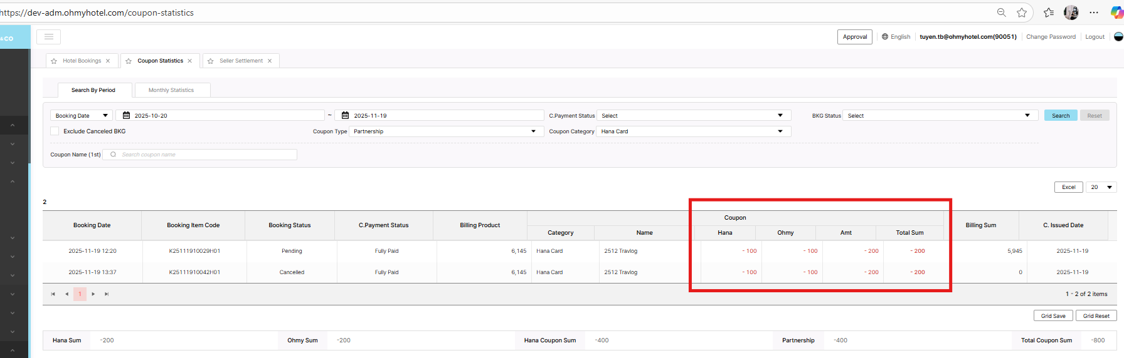This screenshot has width=1124, height=358.
Task: Export results with the Excel button
Action: coord(1068,187)
